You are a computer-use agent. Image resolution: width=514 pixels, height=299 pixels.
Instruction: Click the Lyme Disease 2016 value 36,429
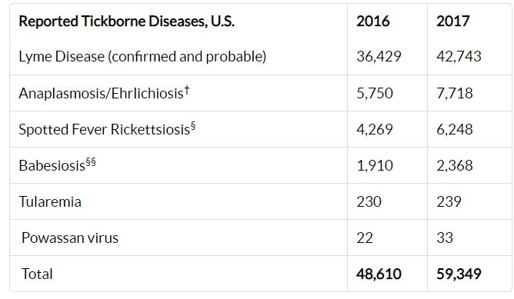(379, 57)
